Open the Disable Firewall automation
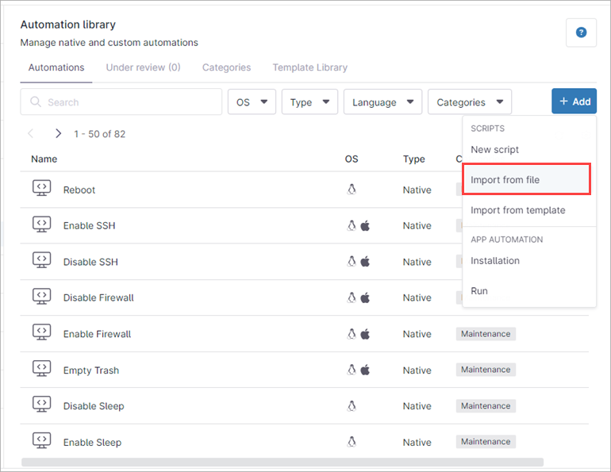 (x=98, y=297)
